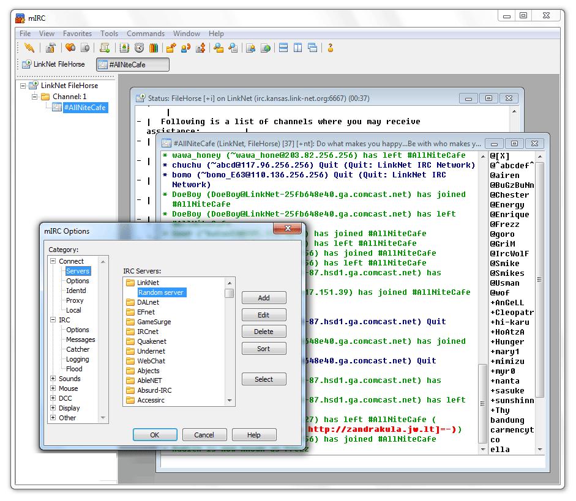Open the URLs List toolbar icon
Viewport: 576px width, 501px height.
(265, 48)
